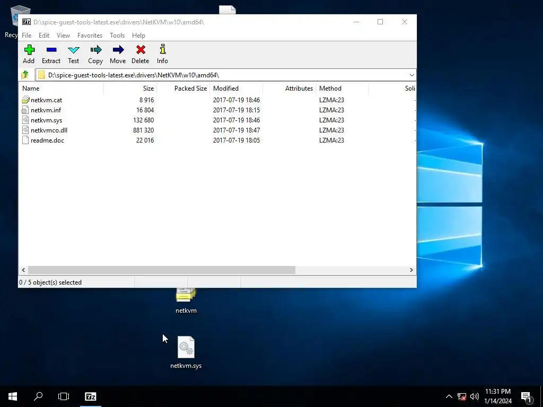This screenshot has width=543, height=407.
Task: Click the 7-Zip taskbar button
Action: [91, 396]
